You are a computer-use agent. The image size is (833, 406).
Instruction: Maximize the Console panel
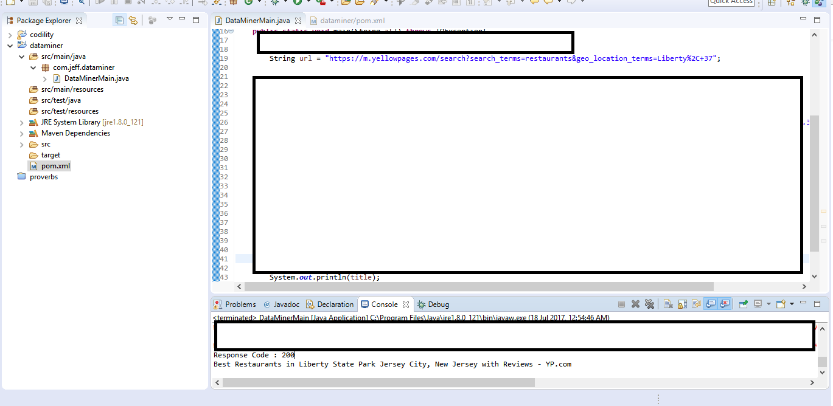click(817, 303)
